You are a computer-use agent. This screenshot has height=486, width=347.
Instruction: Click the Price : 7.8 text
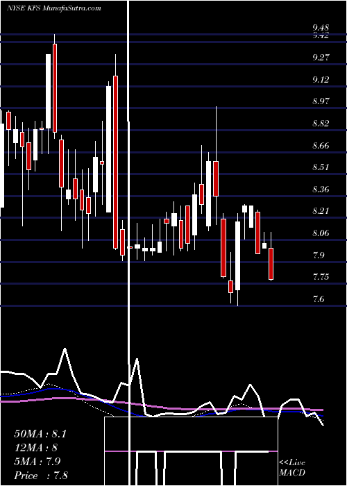41,476
